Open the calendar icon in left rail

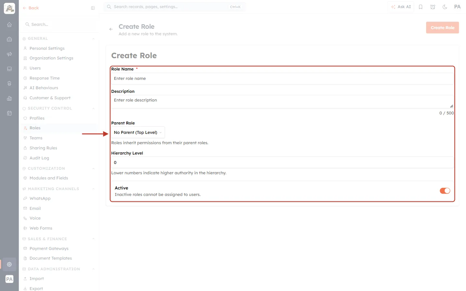tap(9, 113)
